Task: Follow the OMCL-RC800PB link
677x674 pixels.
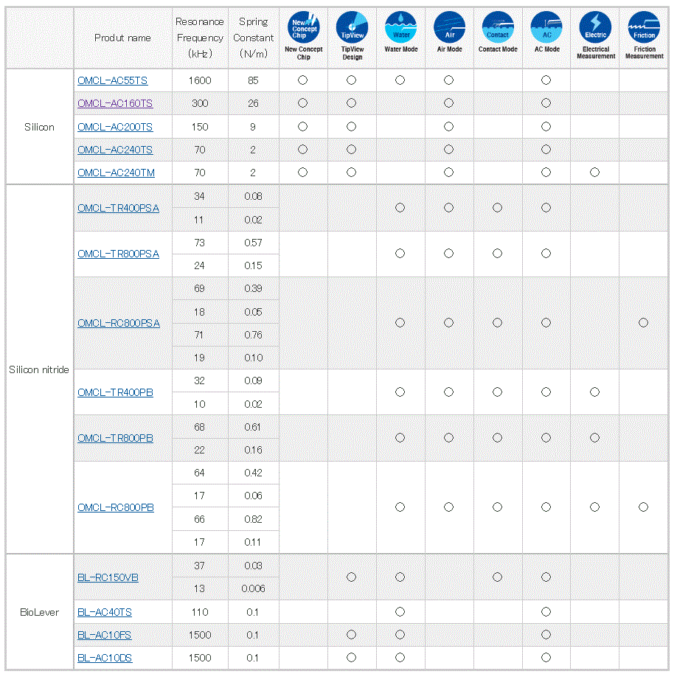Action: [x=116, y=508]
